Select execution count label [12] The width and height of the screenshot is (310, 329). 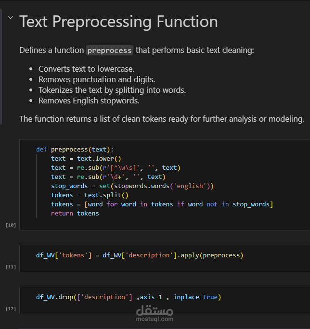[11, 308]
